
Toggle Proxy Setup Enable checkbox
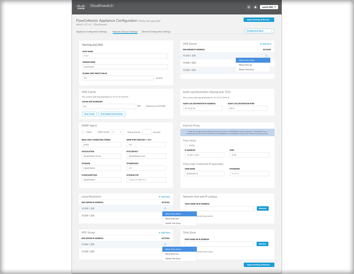tap(186, 145)
